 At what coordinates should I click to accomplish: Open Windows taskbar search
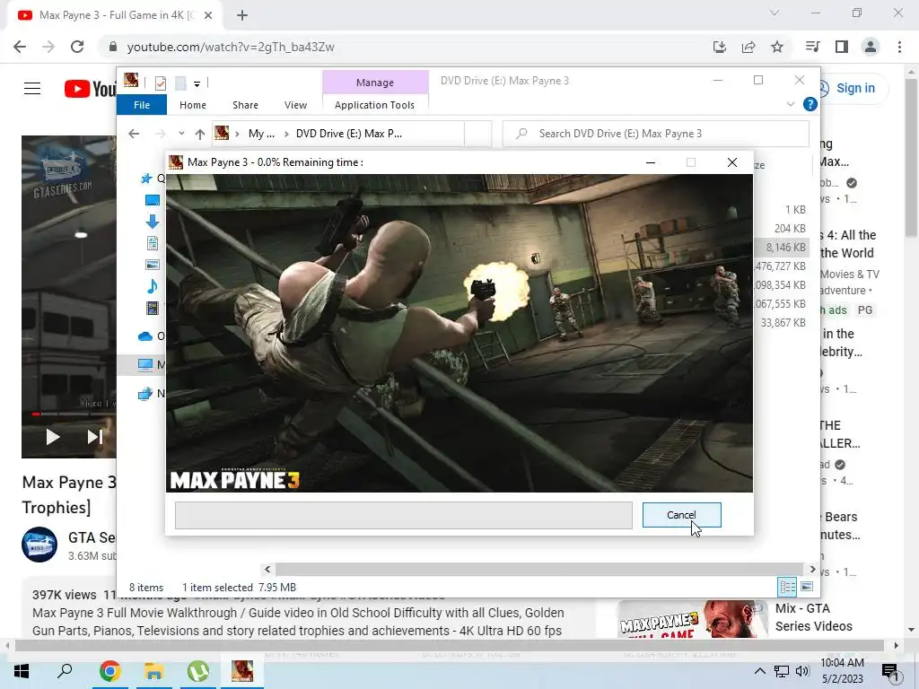tap(65, 671)
